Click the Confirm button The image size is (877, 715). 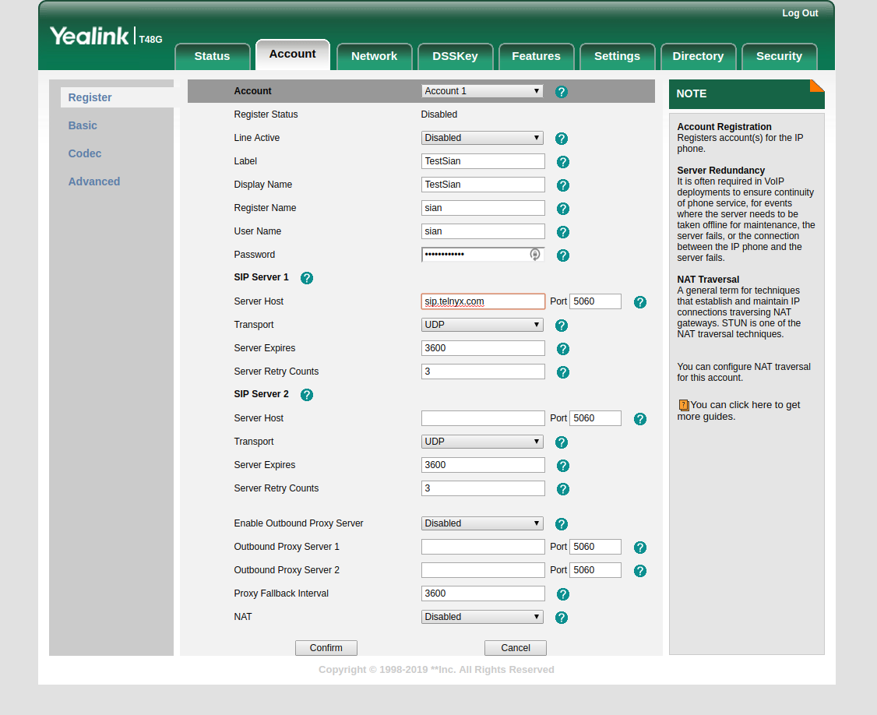click(x=326, y=648)
